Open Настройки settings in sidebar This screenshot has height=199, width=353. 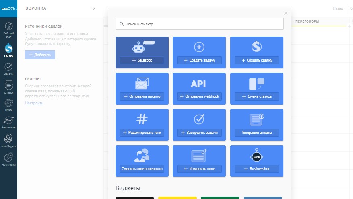point(8,159)
